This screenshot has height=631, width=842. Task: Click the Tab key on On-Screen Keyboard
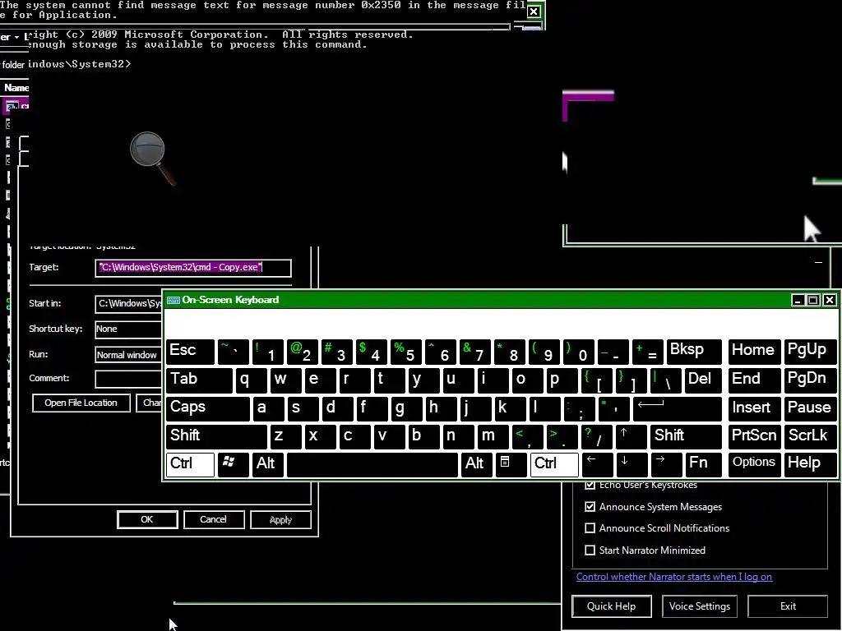(199, 380)
